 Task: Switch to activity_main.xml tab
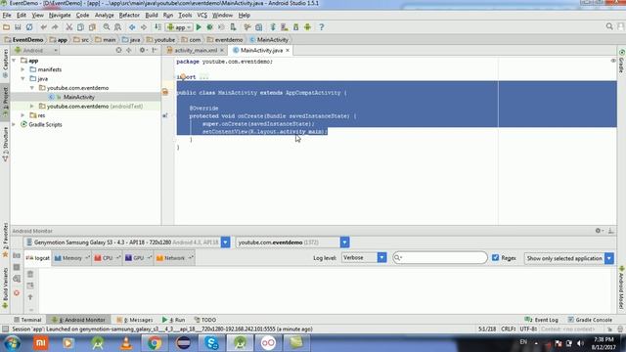pyautogui.click(x=196, y=50)
